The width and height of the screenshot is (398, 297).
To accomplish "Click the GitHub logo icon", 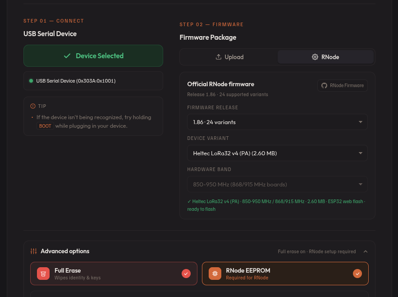I will [x=324, y=85].
